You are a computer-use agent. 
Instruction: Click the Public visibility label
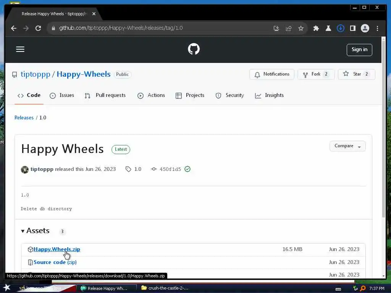(122, 74)
